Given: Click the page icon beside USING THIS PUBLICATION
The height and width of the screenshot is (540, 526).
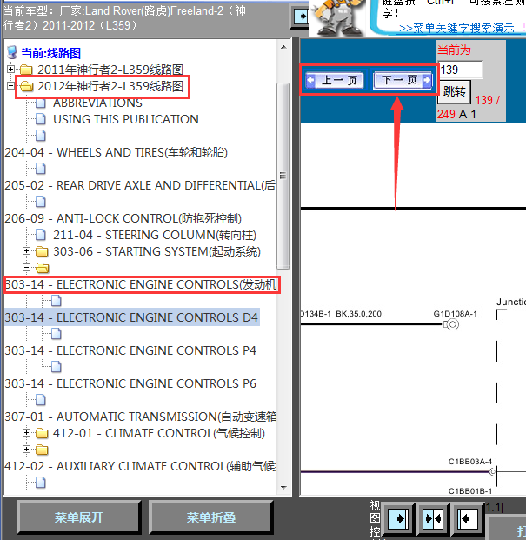Looking at the screenshot, I should coord(41,119).
